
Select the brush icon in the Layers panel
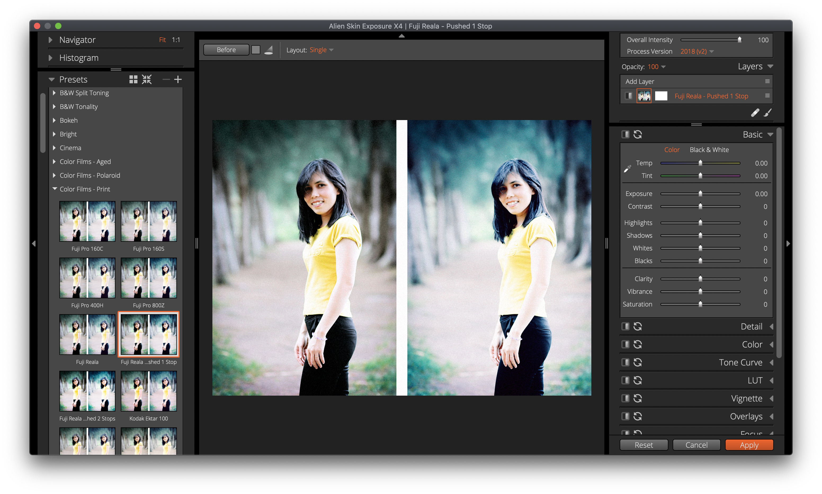point(768,112)
